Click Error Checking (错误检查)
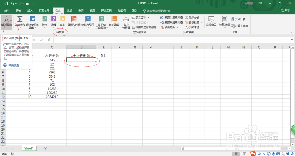The image size is (295, 156). click(x=192, y=22)
